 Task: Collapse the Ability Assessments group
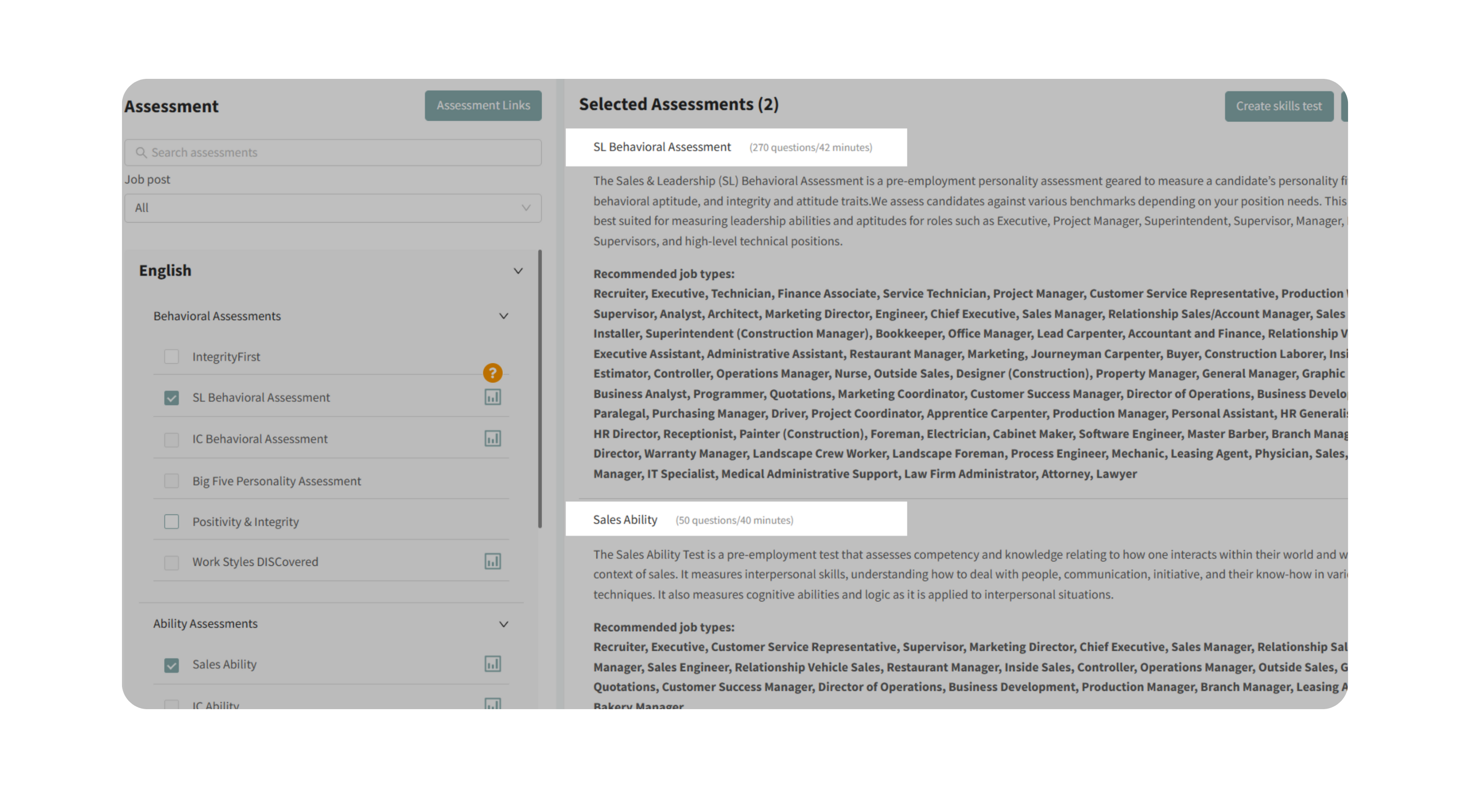point(503,624)
